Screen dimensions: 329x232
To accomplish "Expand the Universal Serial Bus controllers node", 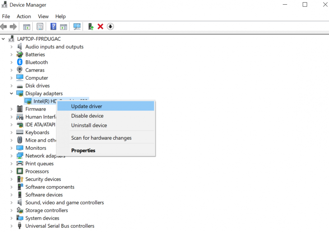I will click(x=11, y=226).
